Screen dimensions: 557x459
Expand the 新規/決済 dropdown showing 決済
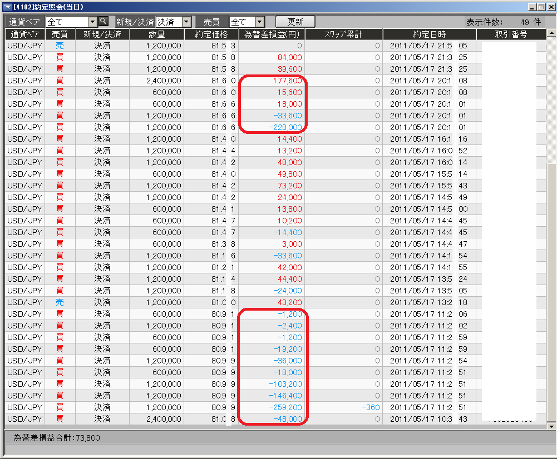click(186, 22)
